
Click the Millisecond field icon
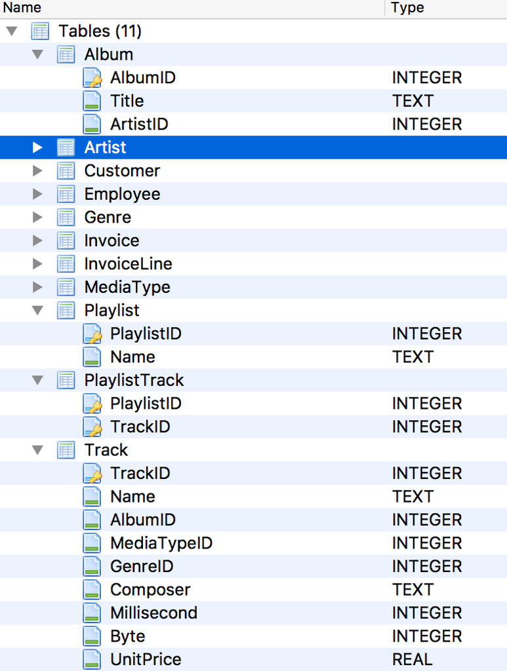(x=92, y=613)
